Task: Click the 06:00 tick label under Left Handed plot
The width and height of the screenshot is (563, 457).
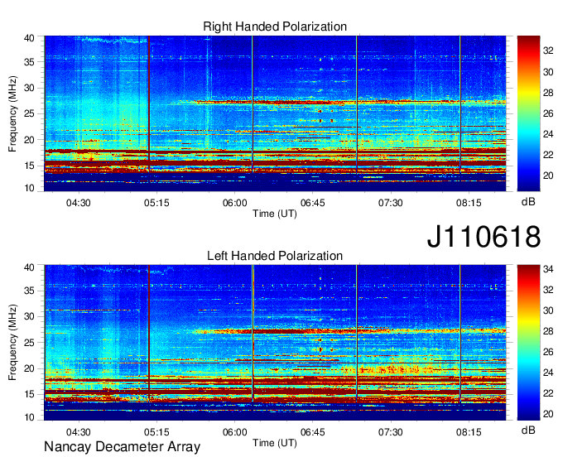Action: tap(235, 432)
